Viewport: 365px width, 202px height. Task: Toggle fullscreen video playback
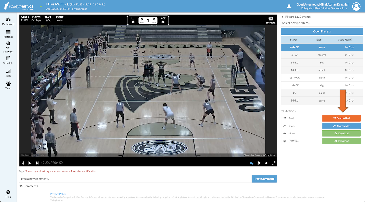(273, 163)
